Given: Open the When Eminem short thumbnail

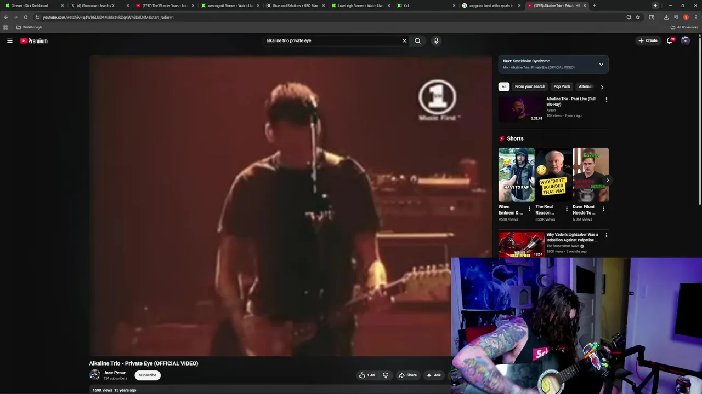Looking at the screenshot, I should point(516,175).
